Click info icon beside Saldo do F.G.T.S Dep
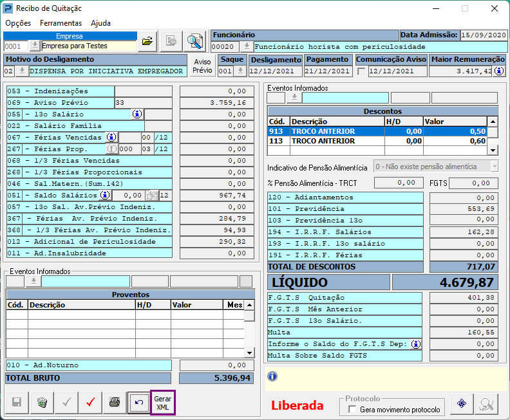This screenshot has height=420, width=510. click(x=416, y=344)
